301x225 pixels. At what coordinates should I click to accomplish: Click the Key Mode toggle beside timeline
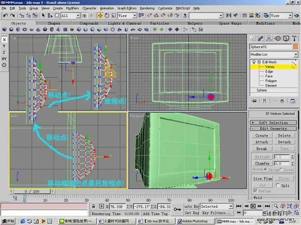[x=239, y=213]
